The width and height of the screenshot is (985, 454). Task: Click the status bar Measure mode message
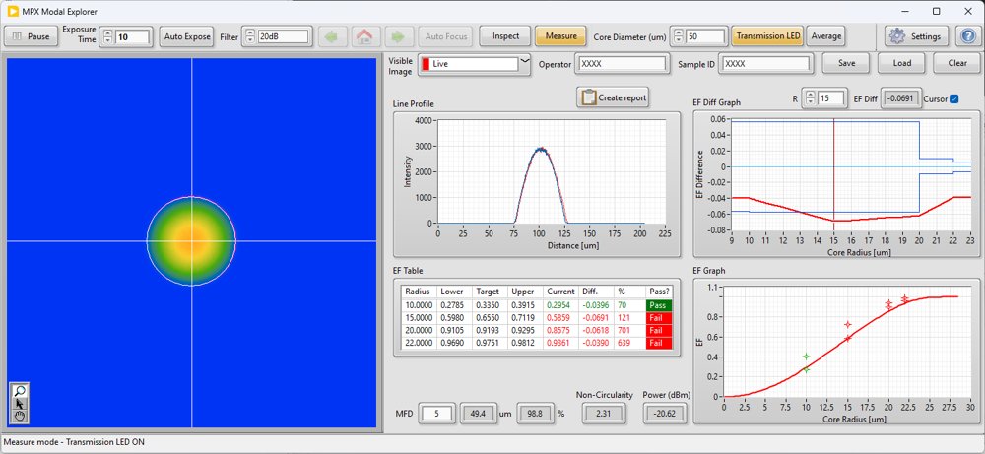74,442
